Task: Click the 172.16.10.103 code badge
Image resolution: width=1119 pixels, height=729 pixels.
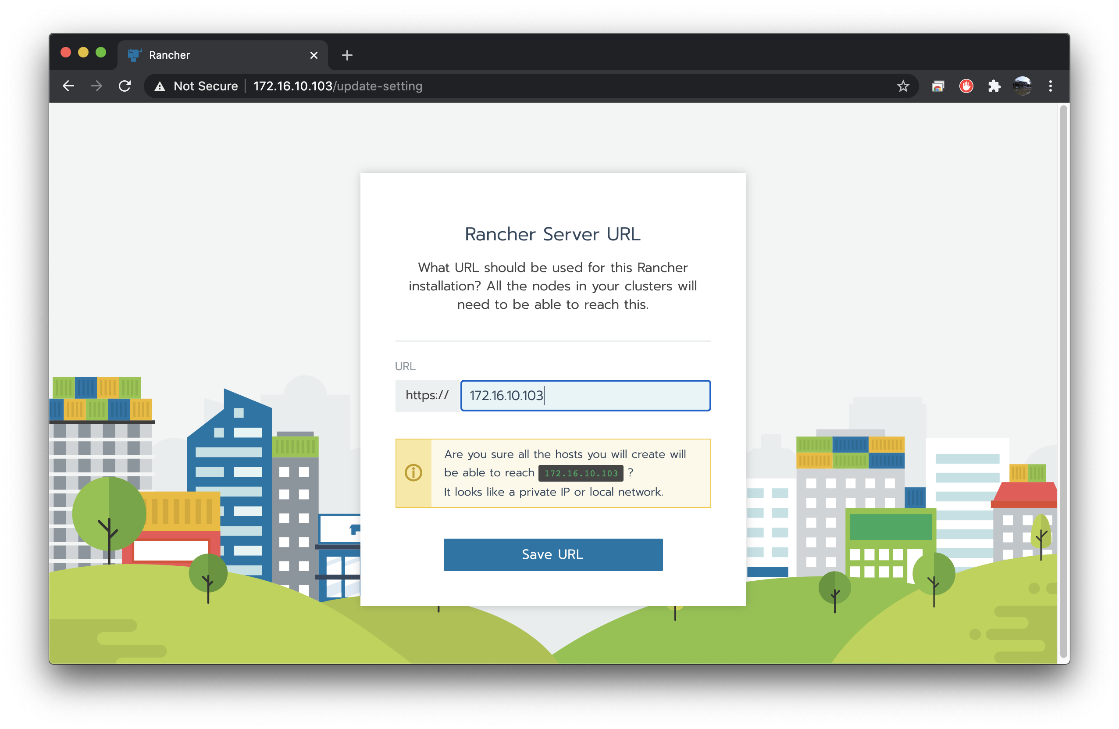Action: pyautogui.click(x=581, y=473)
